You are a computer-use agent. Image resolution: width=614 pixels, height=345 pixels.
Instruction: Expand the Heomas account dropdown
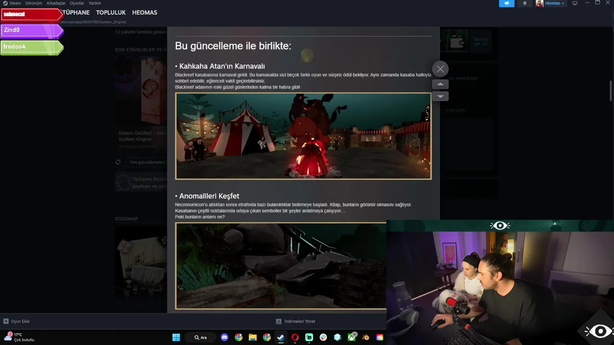555,3
